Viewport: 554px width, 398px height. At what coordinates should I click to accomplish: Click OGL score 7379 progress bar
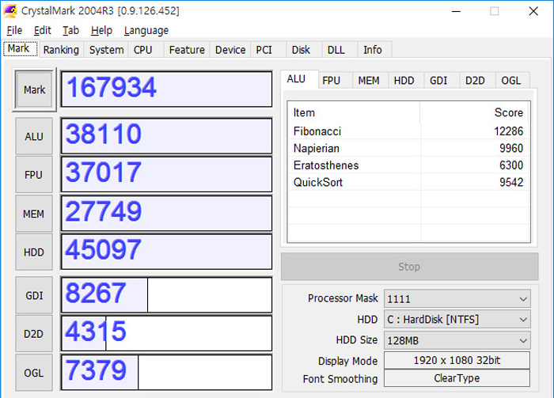click(166, 372)
